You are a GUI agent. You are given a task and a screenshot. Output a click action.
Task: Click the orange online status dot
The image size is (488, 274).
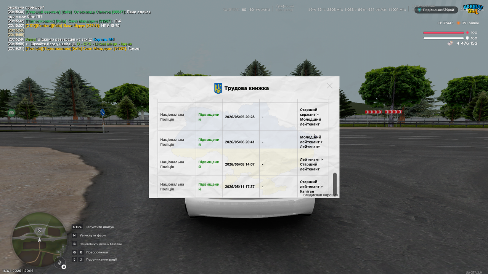459,23
